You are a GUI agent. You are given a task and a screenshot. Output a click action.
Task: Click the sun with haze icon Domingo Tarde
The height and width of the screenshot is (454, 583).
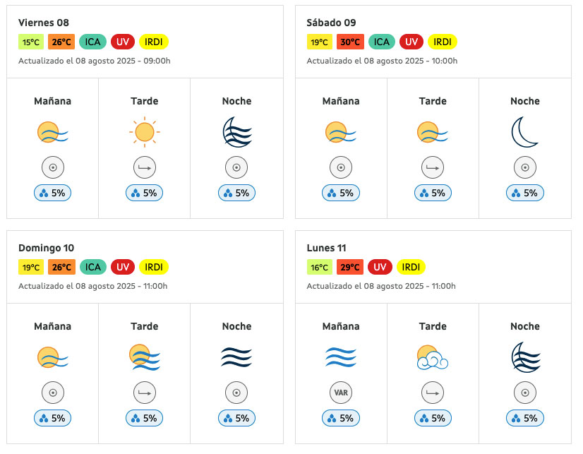pyautogui.click(x=145, y=357)
